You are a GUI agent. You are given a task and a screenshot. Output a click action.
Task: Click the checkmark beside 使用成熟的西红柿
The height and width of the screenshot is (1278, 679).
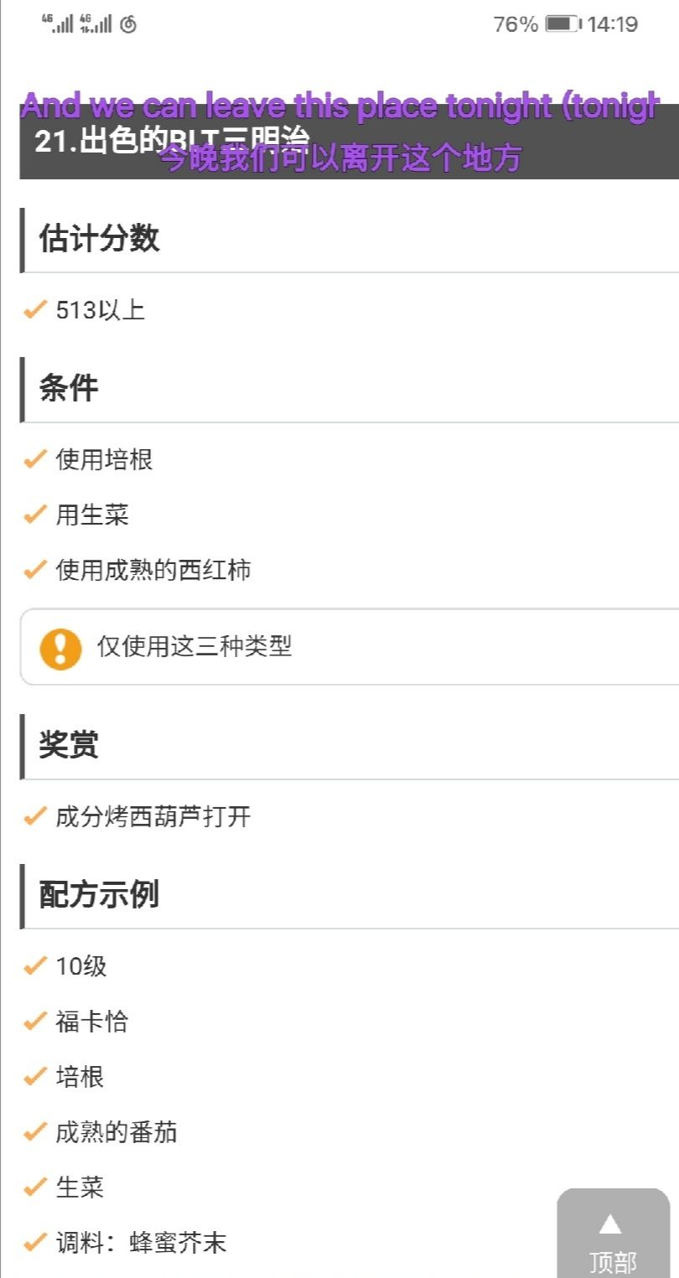click(34, 570)
